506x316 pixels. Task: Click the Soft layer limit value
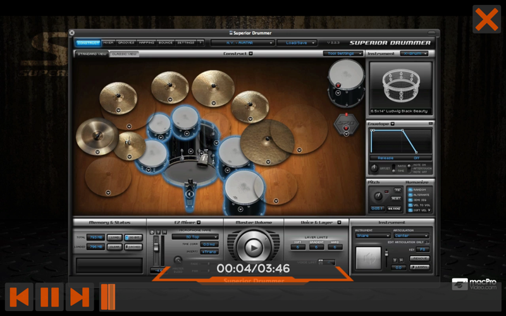(x=297, y=247)
